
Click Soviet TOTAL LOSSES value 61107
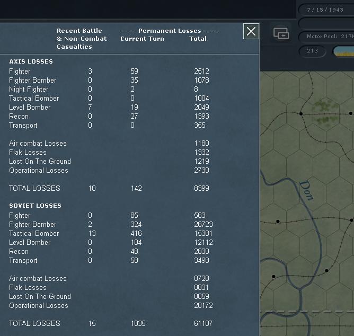click(x=203, y=323)
